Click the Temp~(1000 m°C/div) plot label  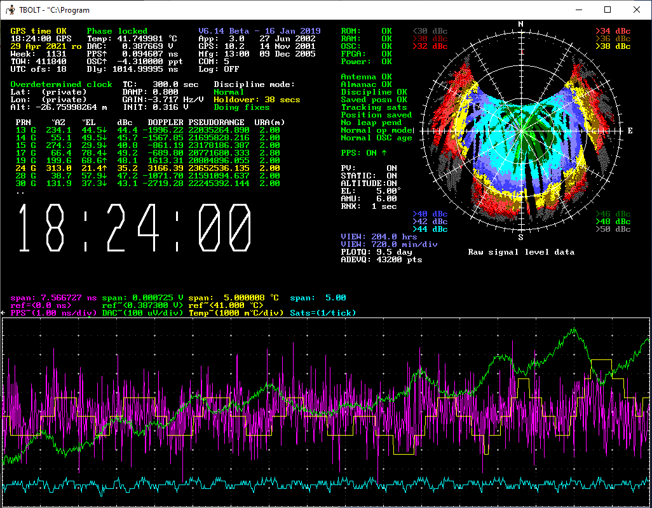pyautogui.click(x=236, y=313)
